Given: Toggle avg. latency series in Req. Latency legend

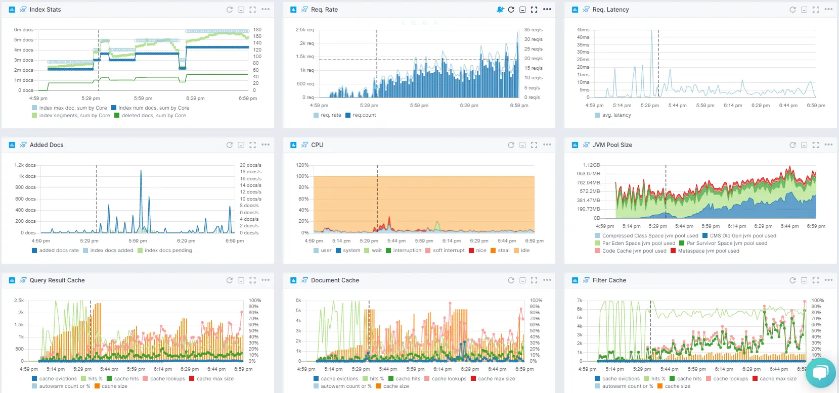Looking at the screenshot, I should (x=616, y=115).
